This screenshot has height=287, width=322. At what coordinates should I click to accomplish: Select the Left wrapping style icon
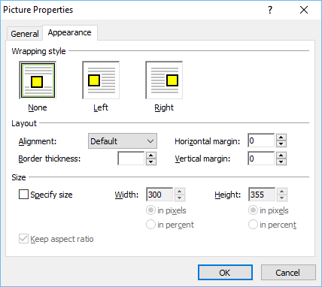tap(101, 80)
